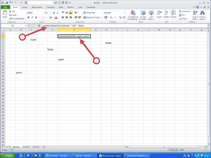Screen dimensions: 211x158
Task: Click Accounting Number Format icon
Action: pyautogui.click(x=105, y=17)
